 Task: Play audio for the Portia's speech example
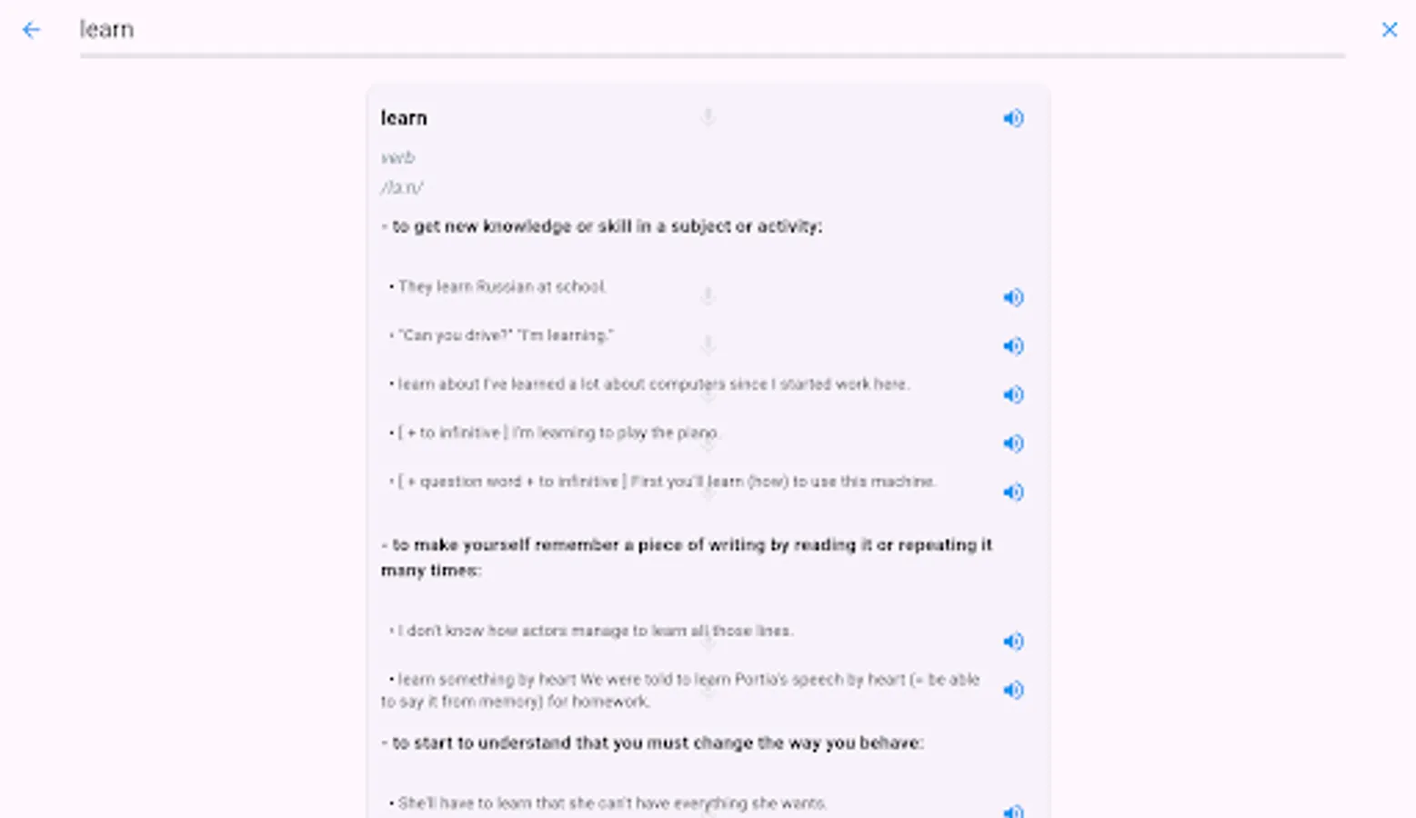tap(1013, 690)
